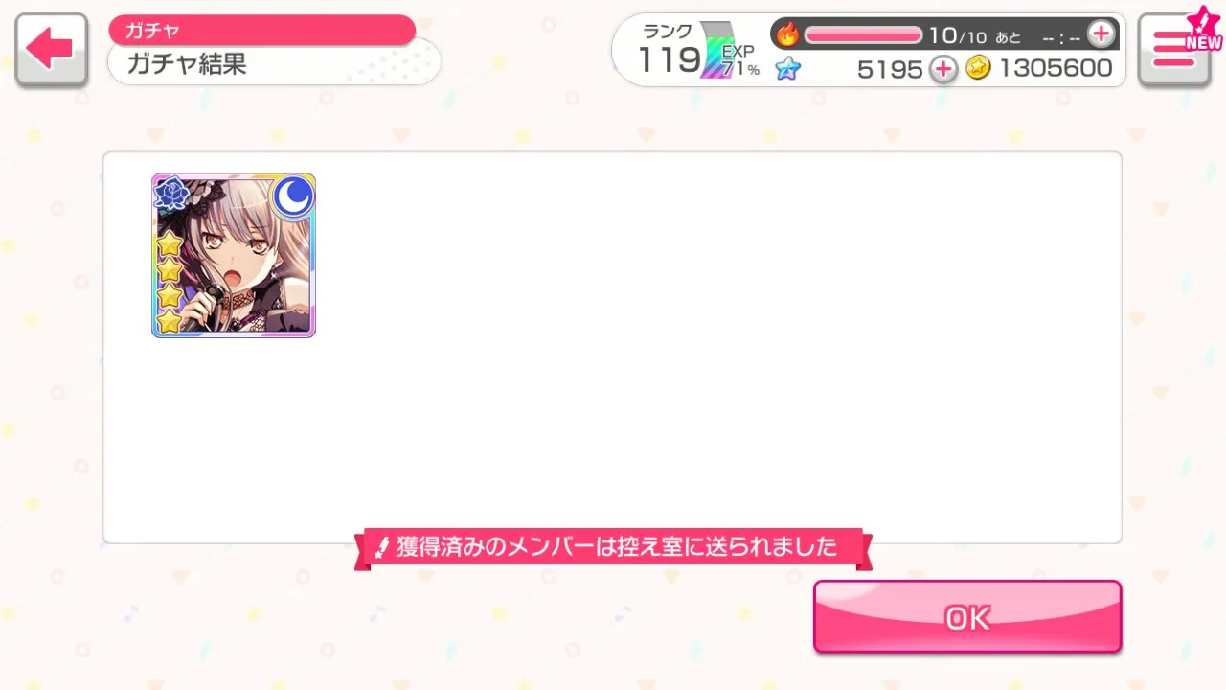Image resolution: width=1226 pixels, height=690 pixels.
Task: Tap the moon attribute icon on card
Action: point(293,196)
